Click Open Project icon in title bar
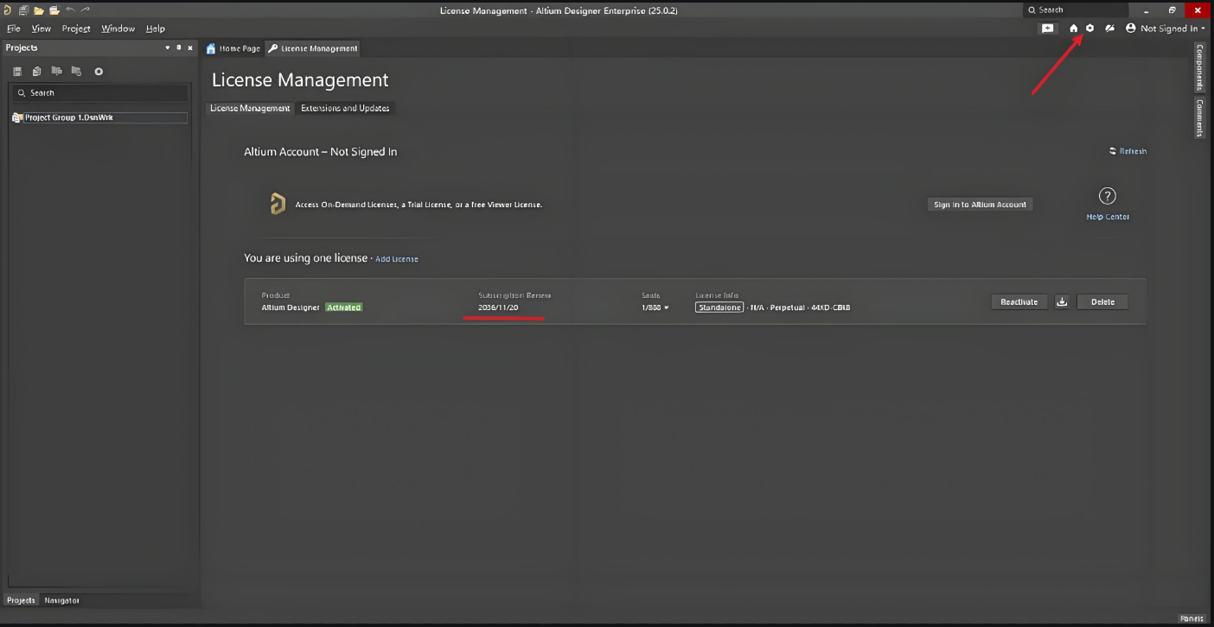Image resolution: width=1214 pixels, height=627 pixels. (x=54, y=9)
